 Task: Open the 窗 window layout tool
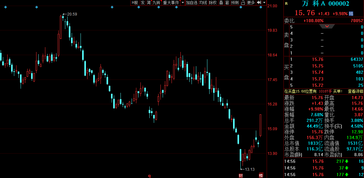227,3
